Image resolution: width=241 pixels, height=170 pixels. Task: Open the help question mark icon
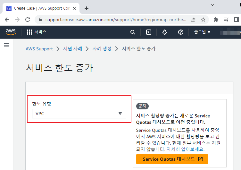tap(181, 32)
